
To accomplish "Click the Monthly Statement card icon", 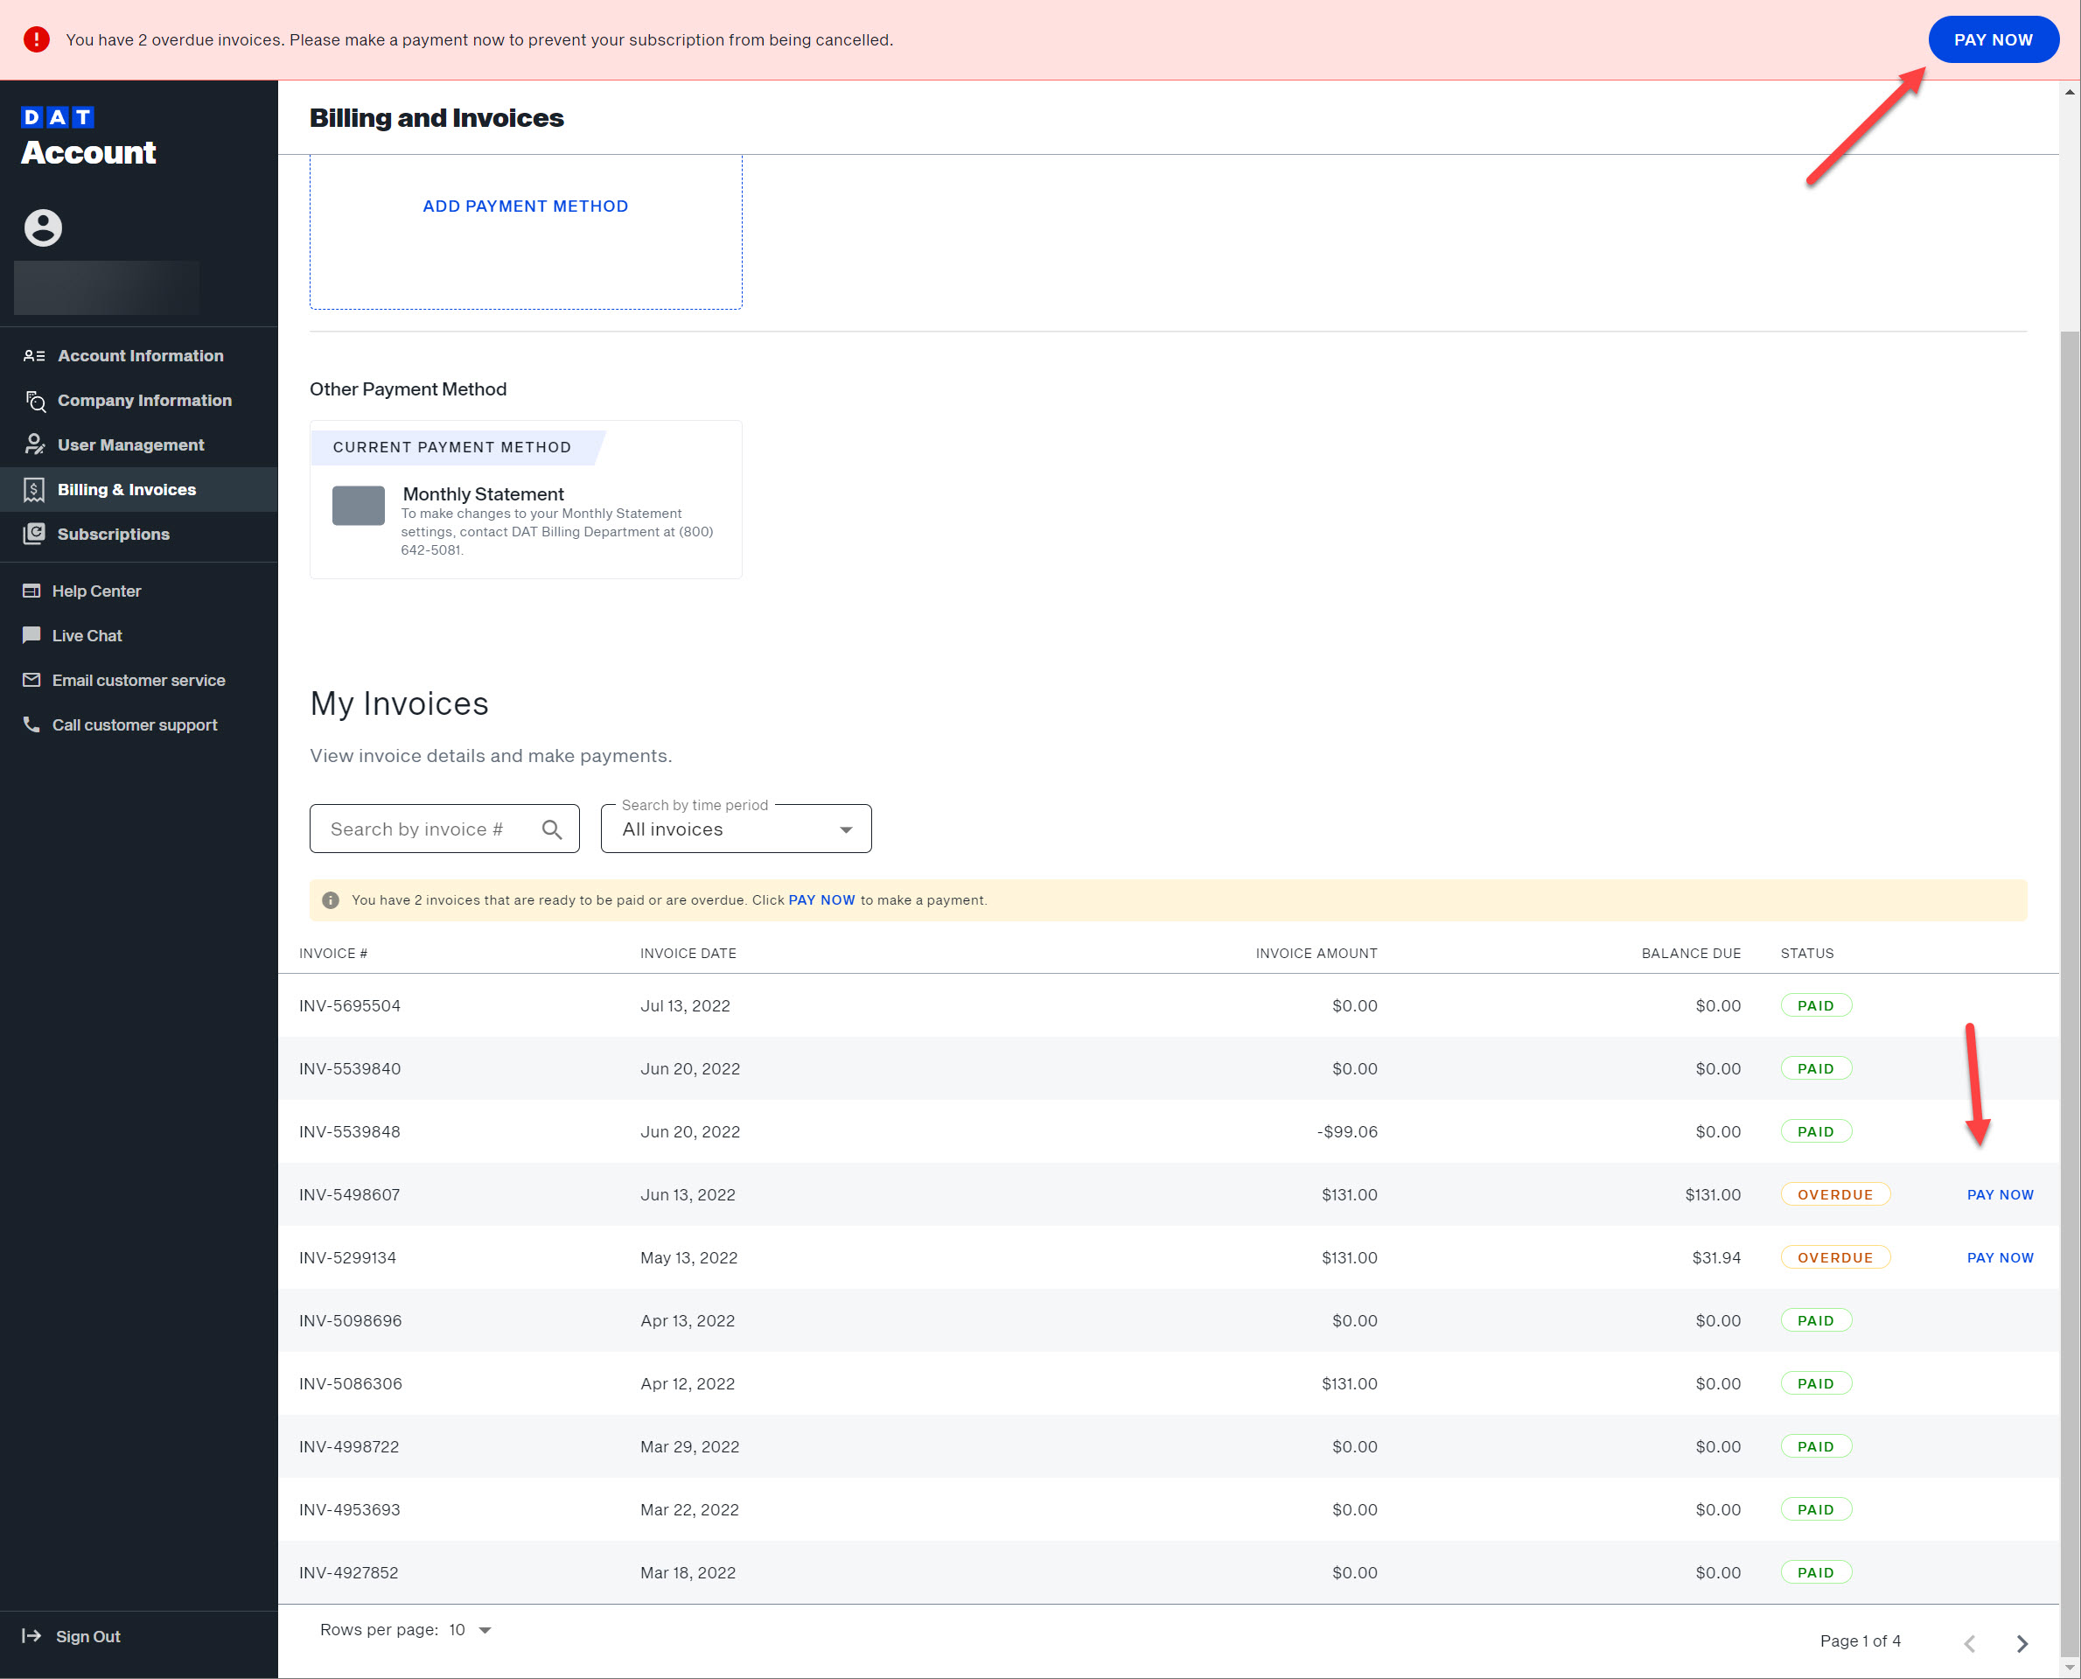I will [358, 506].
